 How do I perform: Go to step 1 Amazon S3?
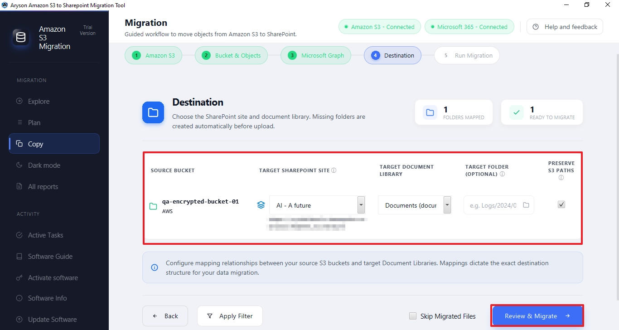(x=153, y=55)
